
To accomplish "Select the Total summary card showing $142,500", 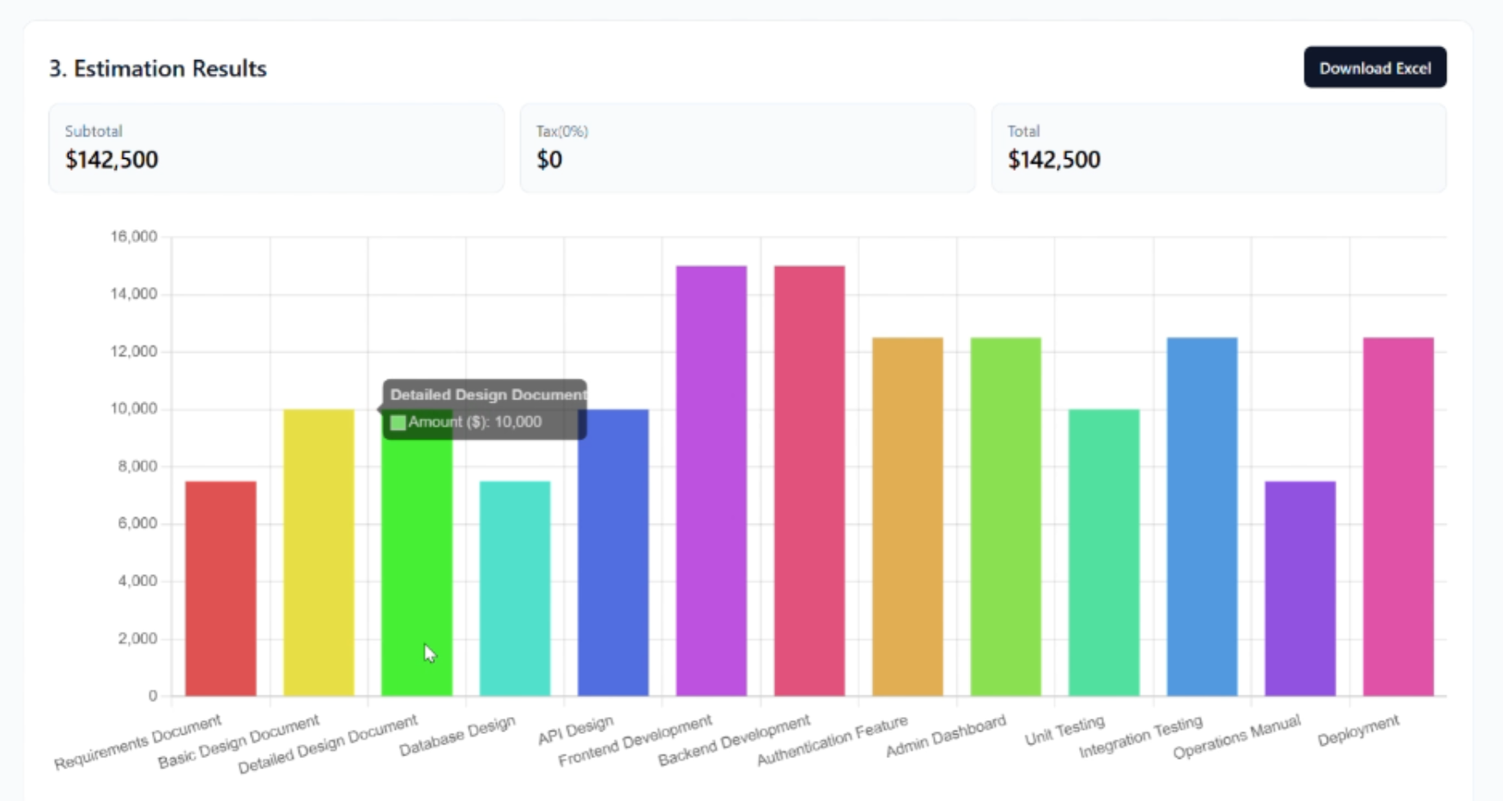I will (x=1217, y=148).
